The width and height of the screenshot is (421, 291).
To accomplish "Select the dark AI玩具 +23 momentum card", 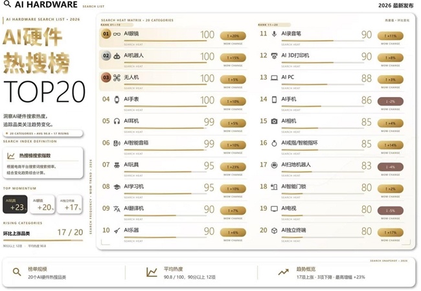I will click(x=15, y=204).
